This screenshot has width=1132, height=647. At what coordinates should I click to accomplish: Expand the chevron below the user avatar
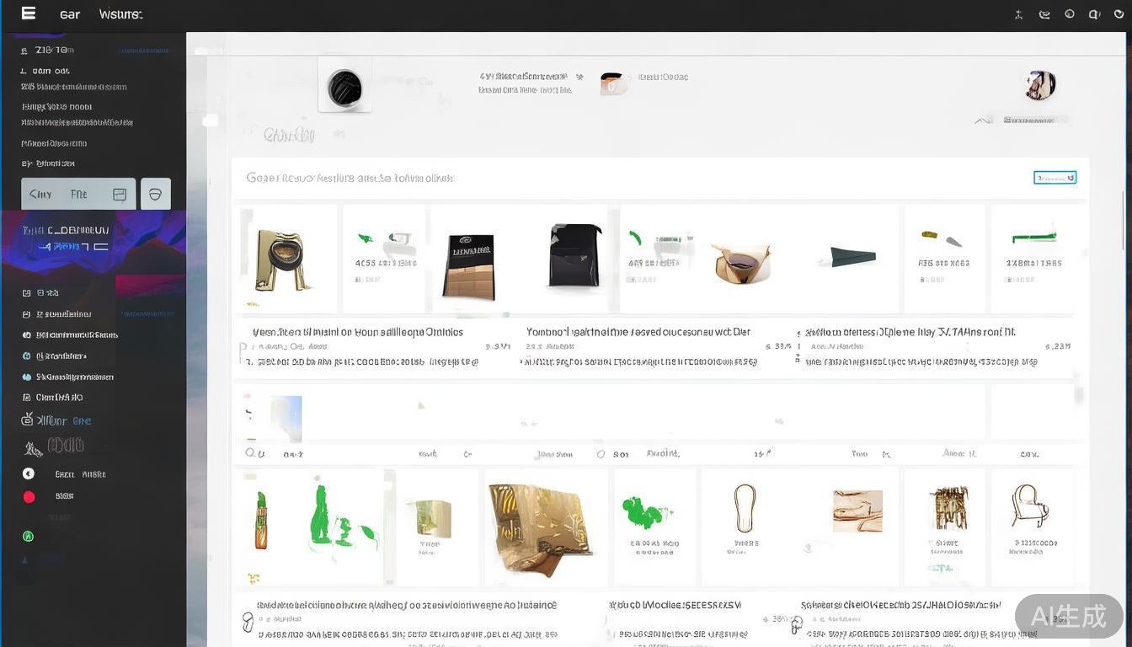[x=983, y=120]
